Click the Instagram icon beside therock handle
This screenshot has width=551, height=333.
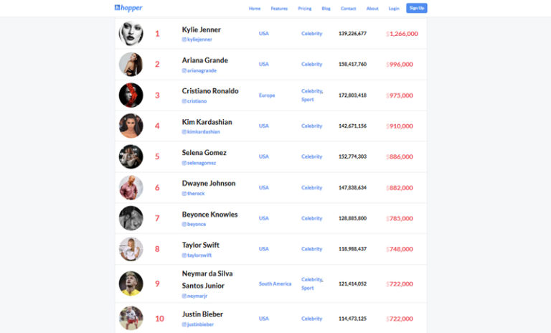[x=184, y=193]
